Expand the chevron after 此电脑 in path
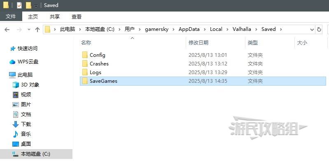This screenshot has height=161, width=329. [x=80, y=29]
